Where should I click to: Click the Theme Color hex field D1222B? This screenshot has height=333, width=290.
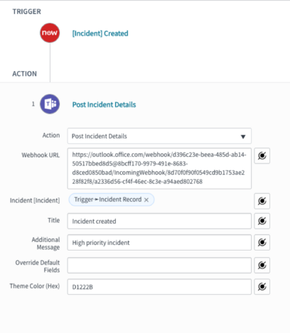click(159, 287)
